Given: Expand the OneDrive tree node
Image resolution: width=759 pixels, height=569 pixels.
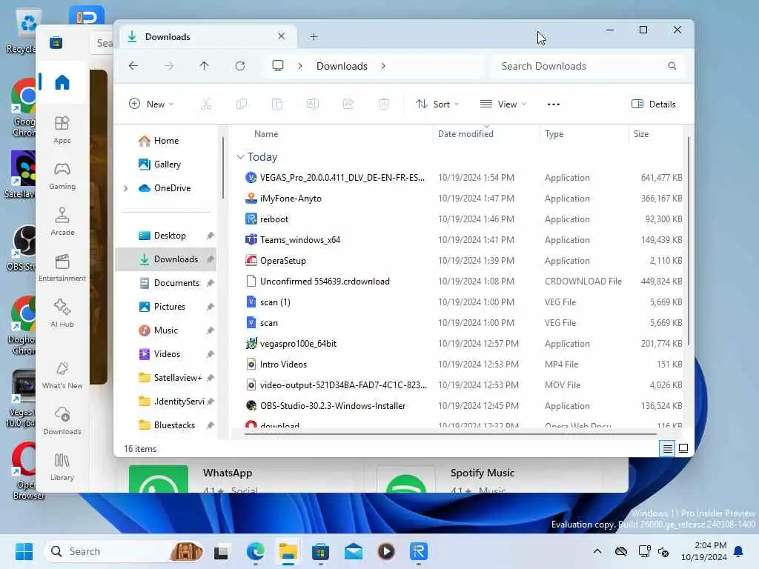Looking at the screenshot, I should (126, 188).
